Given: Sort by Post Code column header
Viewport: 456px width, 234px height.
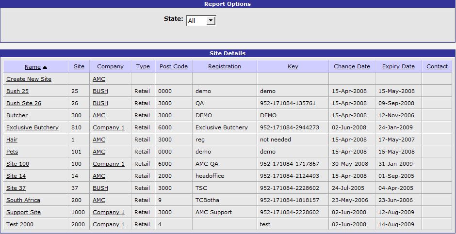Looking at the screenshot, I should tap(174, 66).
